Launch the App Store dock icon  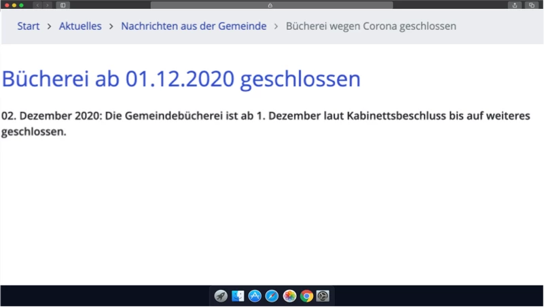click(x=255, y=296)
